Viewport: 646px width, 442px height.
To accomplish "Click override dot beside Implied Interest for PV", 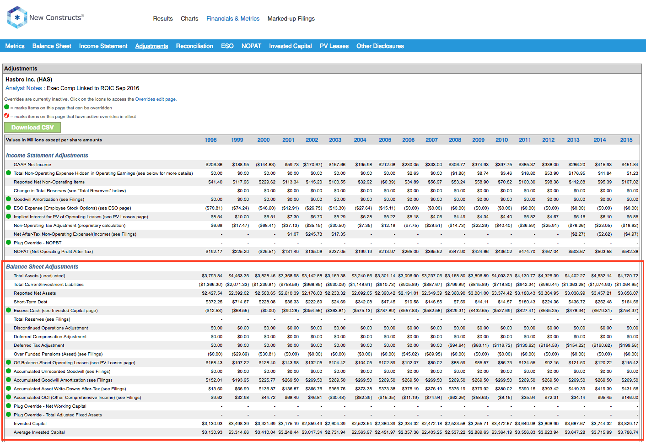I will (8, 216).
